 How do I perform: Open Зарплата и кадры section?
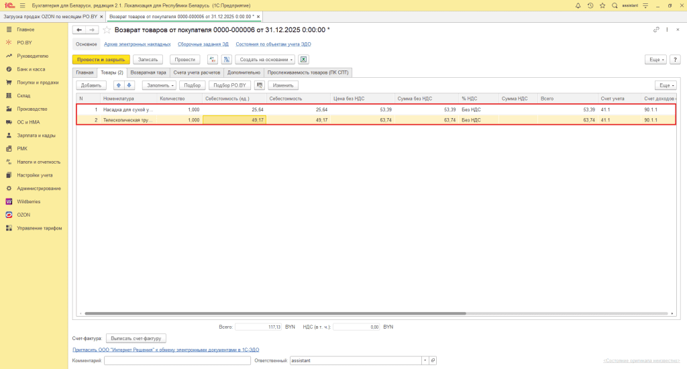click(36, 136)
